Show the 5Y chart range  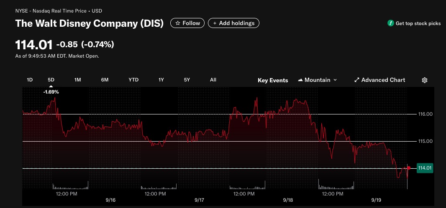tap(187, 80)
